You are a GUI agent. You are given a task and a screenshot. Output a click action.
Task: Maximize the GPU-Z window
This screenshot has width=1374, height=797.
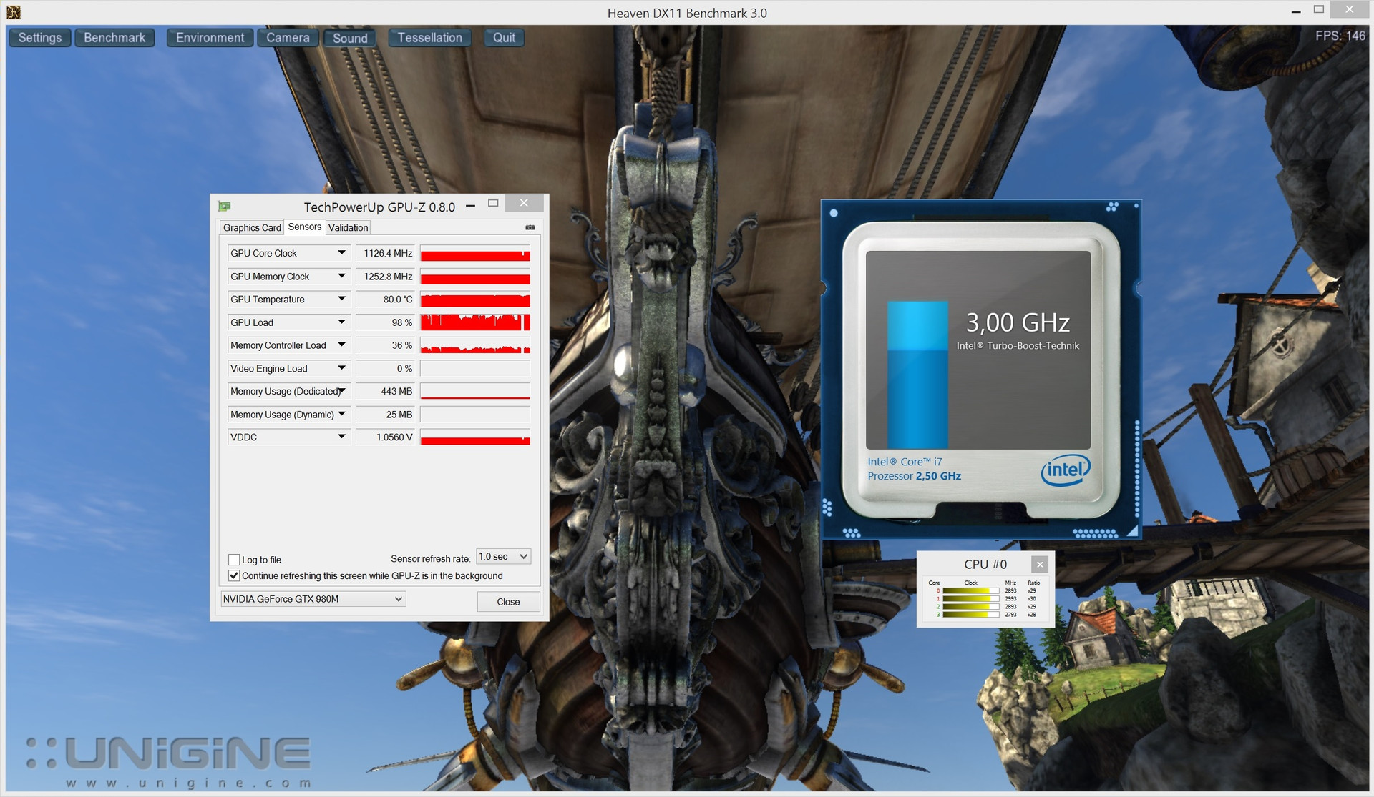[x=493, y=203]
